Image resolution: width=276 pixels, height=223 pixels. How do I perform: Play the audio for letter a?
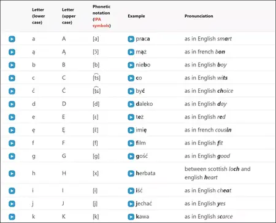click(x=12, y=39)
